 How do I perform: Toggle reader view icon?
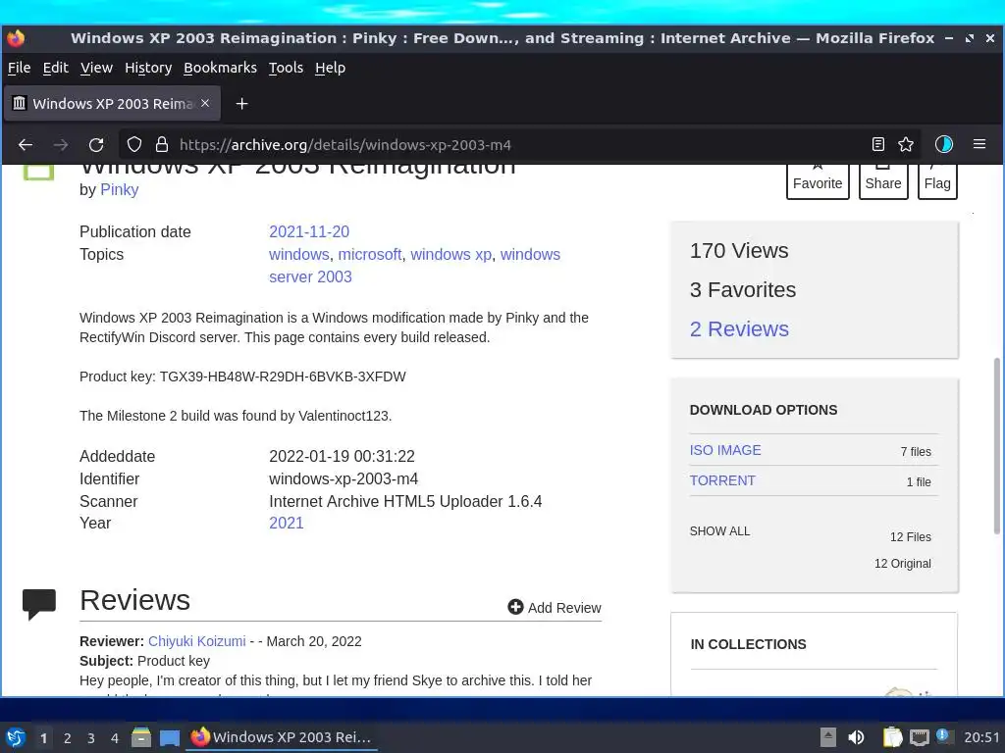pos(878,145)
